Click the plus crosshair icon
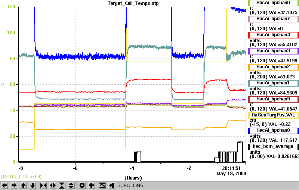The height and width of the screenshot is (190, 299). [92, 186]
